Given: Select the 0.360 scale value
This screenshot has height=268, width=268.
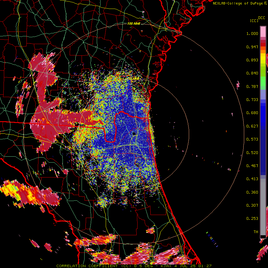Looking at the screenshot, I should pos(252,192).
